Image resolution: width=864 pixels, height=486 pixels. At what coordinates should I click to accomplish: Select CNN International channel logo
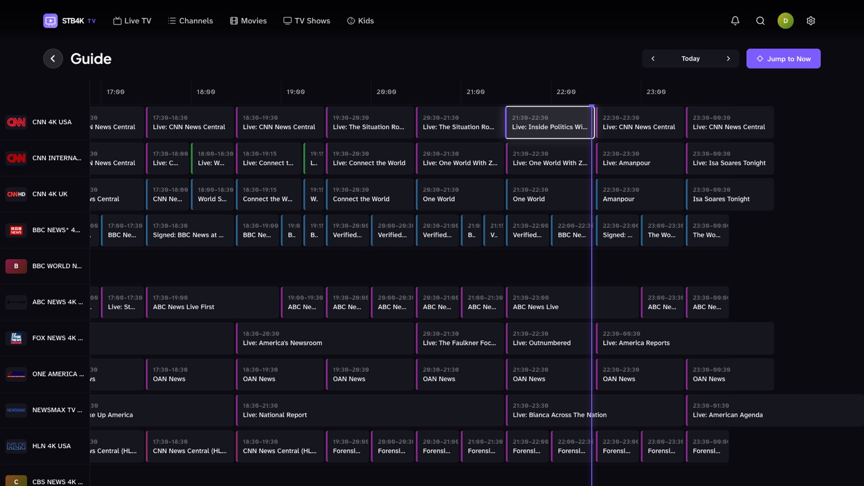(x=16, y=158)
